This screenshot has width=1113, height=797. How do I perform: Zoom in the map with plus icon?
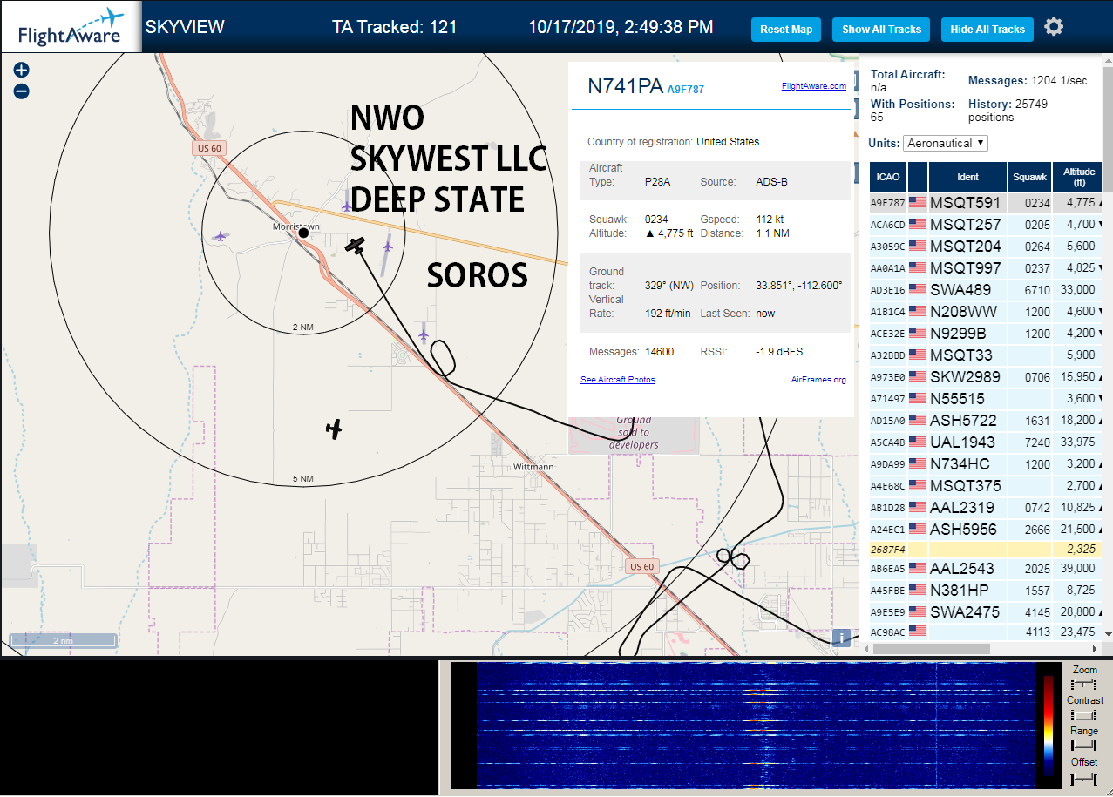(22, 70)
